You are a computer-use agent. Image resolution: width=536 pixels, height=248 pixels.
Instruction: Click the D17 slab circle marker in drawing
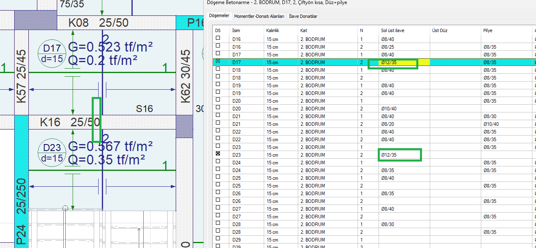[52, 53]
